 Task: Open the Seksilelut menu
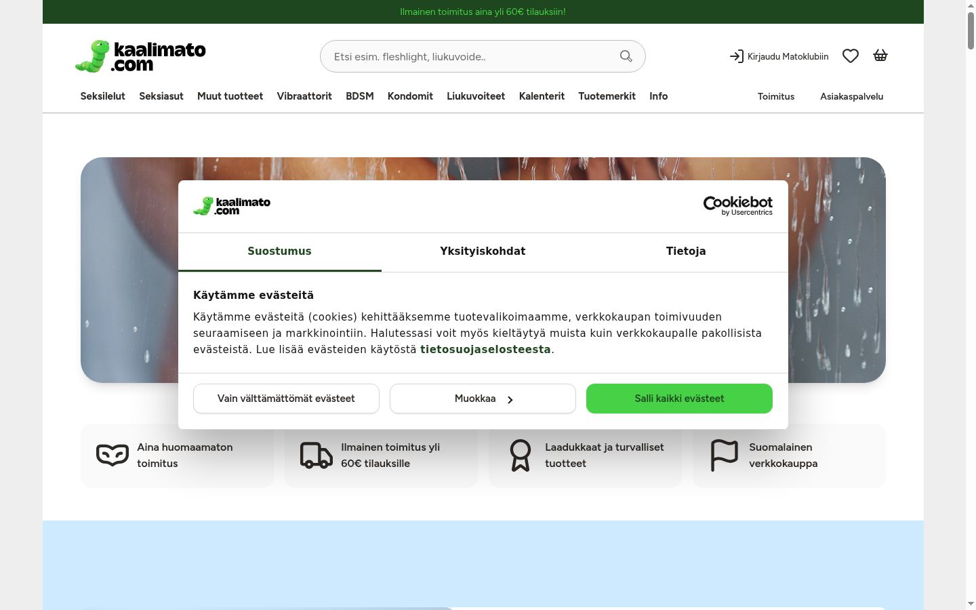coord(103,96)
